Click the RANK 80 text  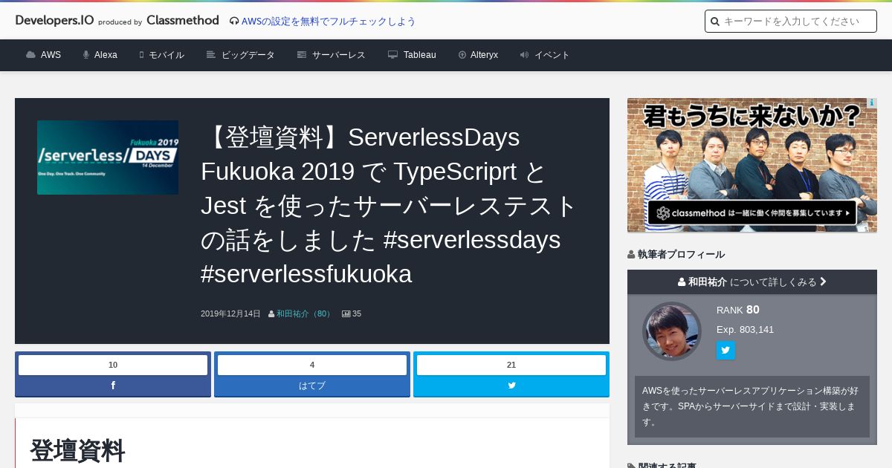(x=738, y=310)
